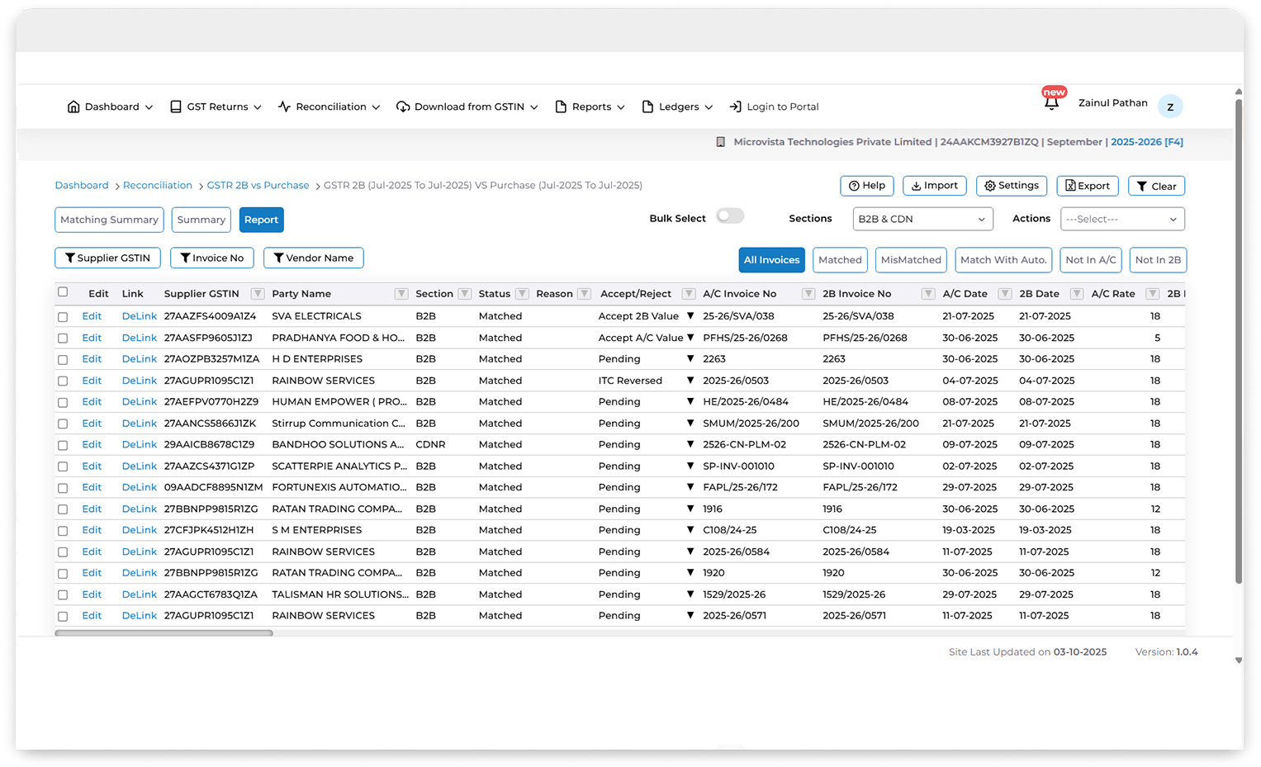The image size is (1261, 767).
Task: Switch to the Matching Summary tab
Action: pyautogui.click(x=109, y=220)
